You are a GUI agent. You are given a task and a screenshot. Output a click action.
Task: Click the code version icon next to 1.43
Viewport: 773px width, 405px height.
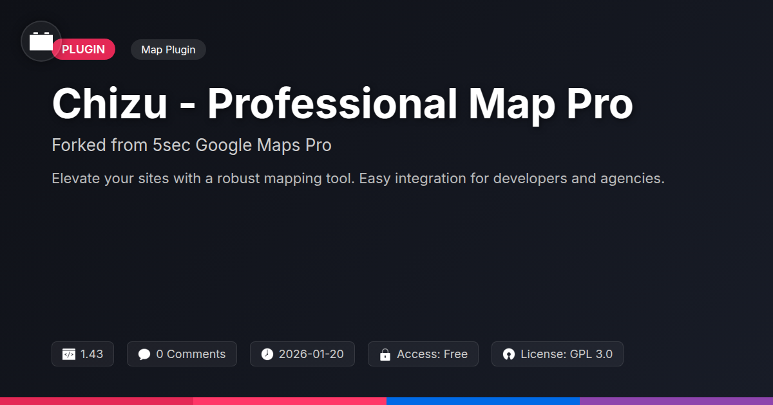[x=68, y=354]
